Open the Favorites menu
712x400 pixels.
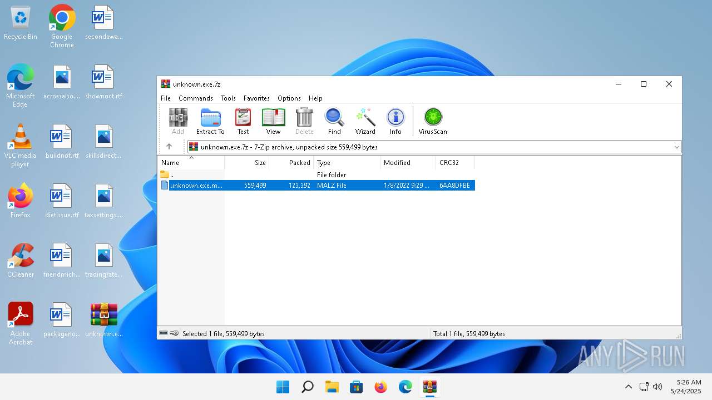(256, 98)
